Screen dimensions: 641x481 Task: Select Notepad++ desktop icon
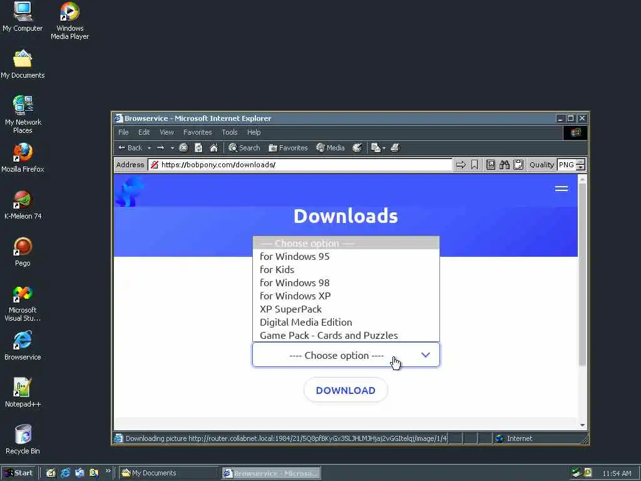pos(23,393)
